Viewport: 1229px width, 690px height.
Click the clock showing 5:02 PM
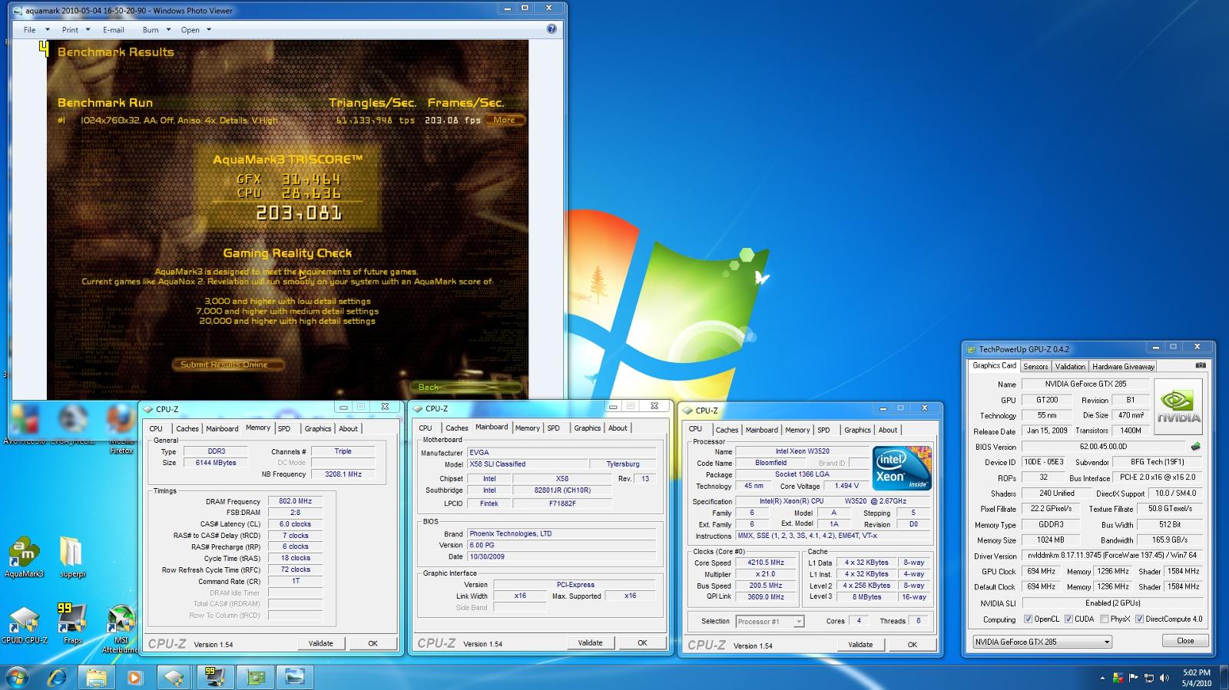tap(1196, 672)
